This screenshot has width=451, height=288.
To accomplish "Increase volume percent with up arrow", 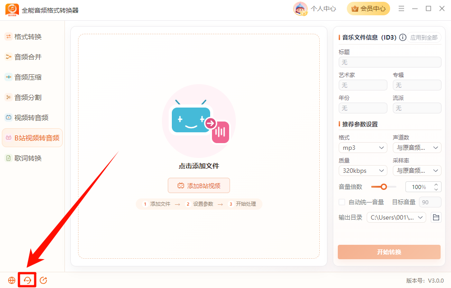I will coord(436,184).
